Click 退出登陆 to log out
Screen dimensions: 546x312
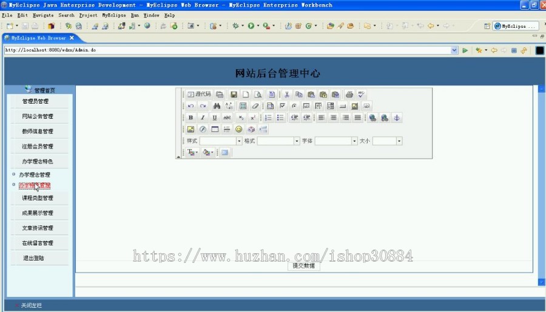coord(33,258)
